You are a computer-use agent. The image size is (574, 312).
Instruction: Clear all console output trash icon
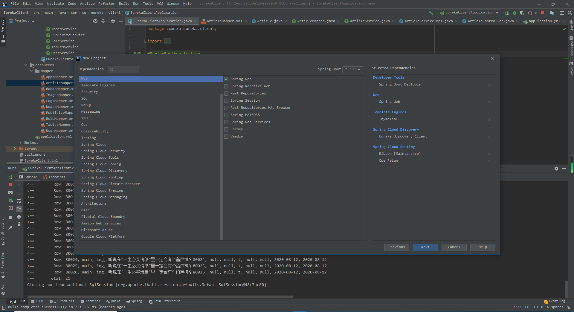[19, 224]
